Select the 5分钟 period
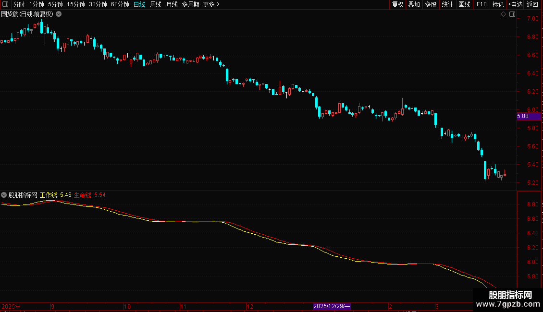 point(55,4)
